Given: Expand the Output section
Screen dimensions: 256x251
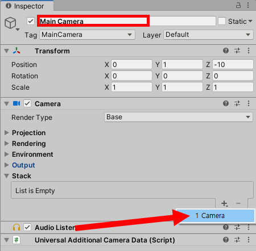Looking at the screenshot, I should (7, 165).
